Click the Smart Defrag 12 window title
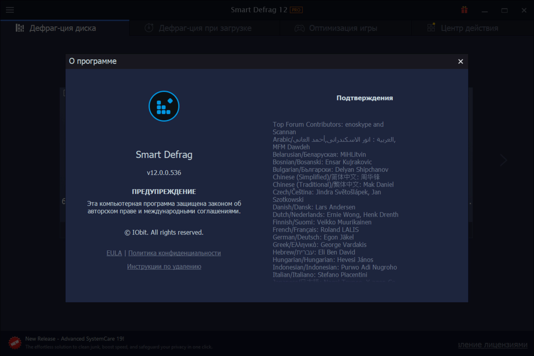This screenshot has height=356, width=534. (x=259, y=10)
